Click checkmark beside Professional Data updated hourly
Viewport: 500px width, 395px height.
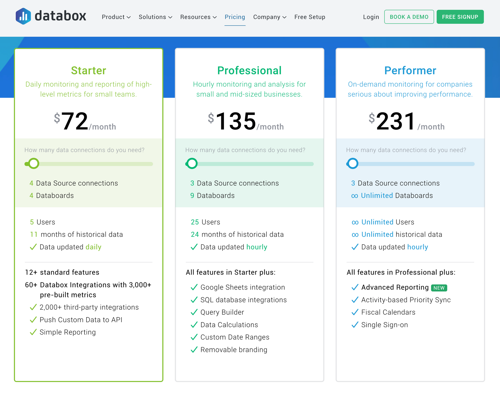(x=194, y=247)
